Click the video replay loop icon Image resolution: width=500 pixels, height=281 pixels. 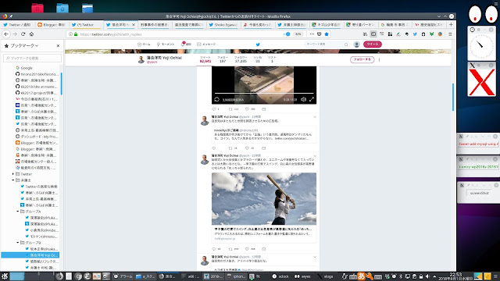tap(217, 99)
